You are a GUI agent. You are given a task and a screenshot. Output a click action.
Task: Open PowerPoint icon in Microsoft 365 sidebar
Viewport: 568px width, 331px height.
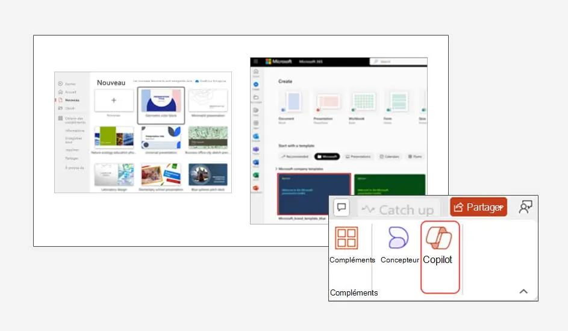click(x=256, y=188)
